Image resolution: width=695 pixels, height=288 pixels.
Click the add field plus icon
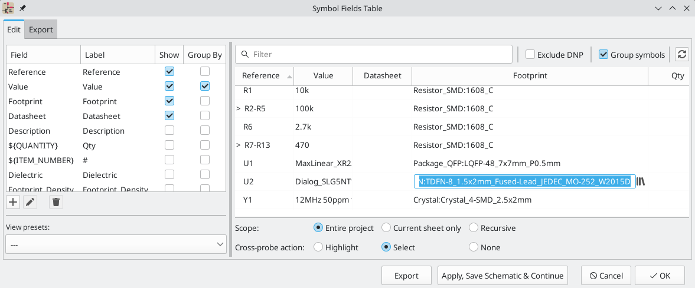[13, 203]
